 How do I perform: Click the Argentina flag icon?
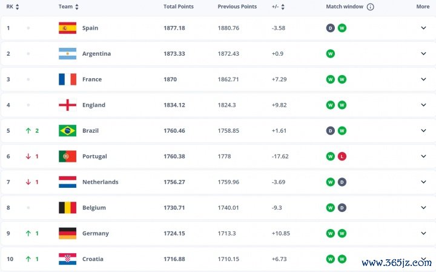coord(67,53)
